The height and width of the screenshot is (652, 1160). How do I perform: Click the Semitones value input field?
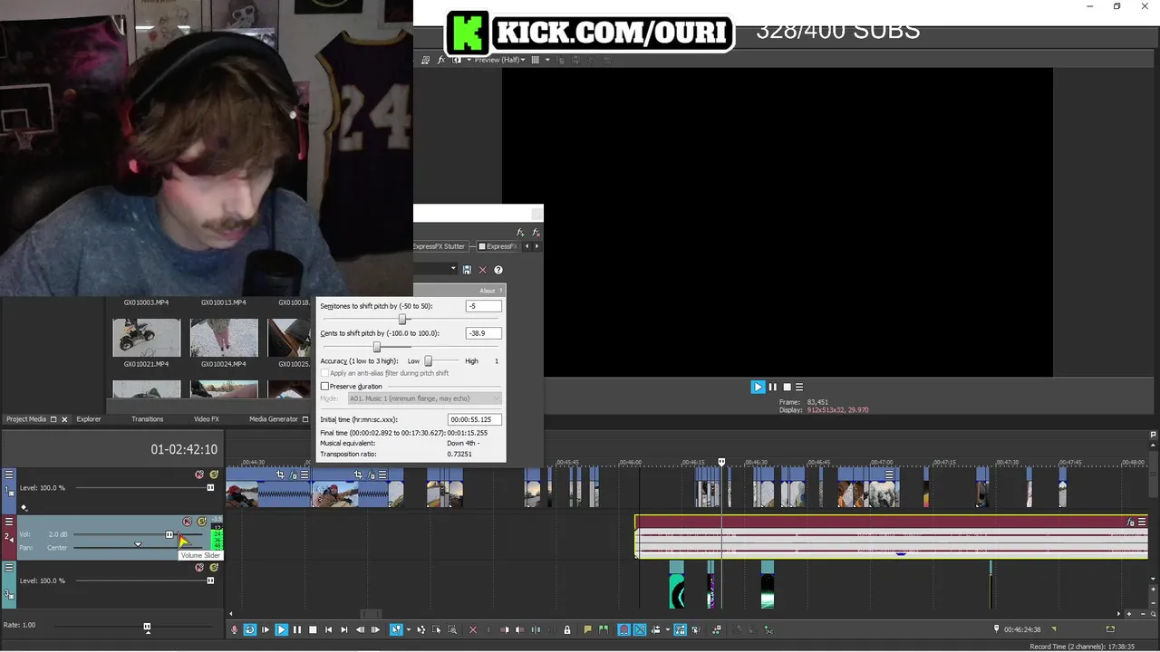(x=484, y=306)
